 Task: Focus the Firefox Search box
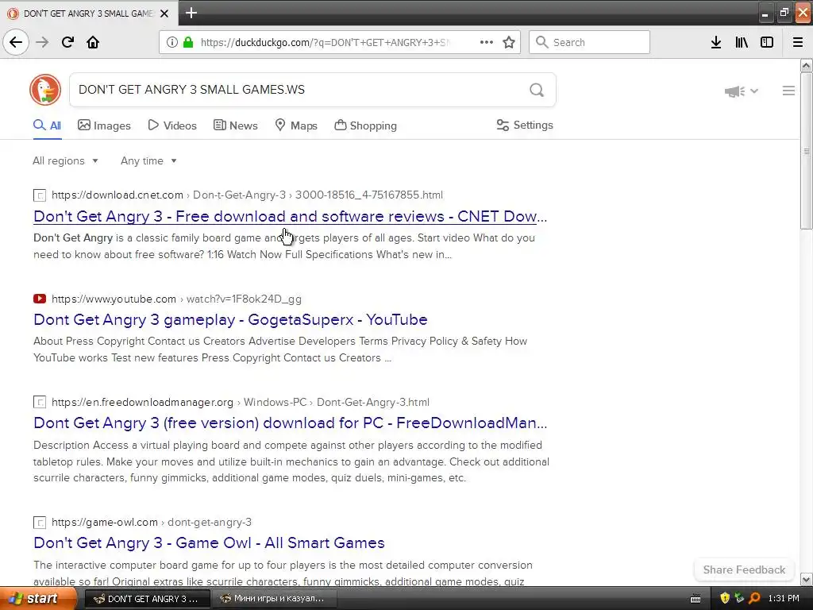(589, 42)
